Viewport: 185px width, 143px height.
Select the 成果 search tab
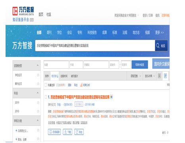click(104, 32)
